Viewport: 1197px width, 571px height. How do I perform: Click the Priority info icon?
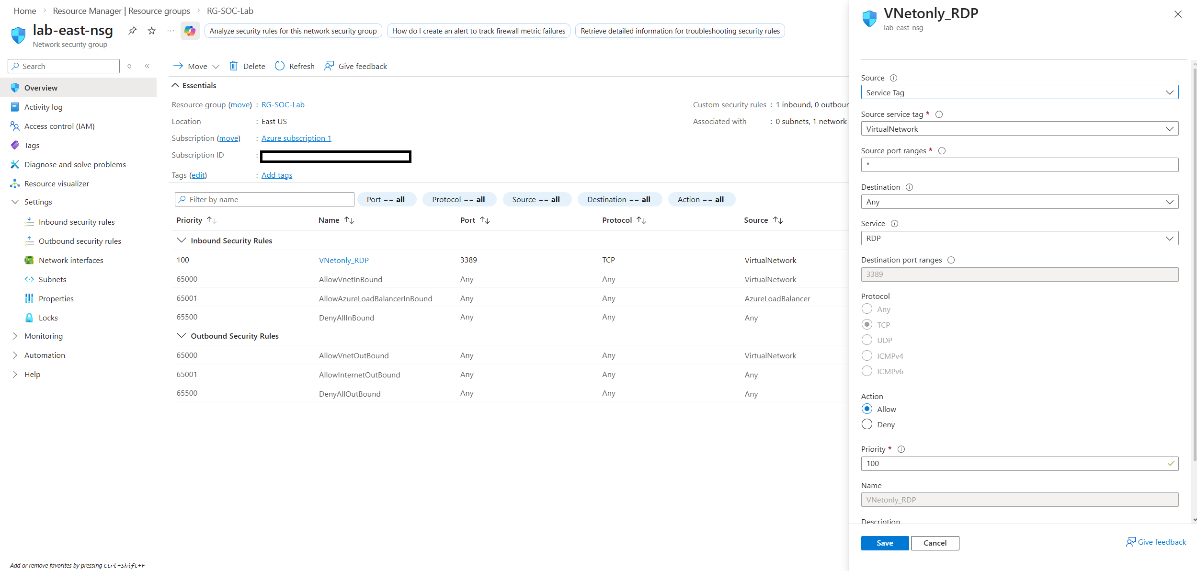[x=901, y=449]
